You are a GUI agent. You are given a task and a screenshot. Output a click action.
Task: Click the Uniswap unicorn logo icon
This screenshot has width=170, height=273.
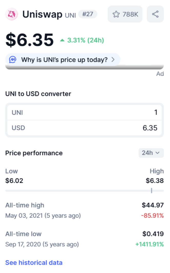click(12, 14)
